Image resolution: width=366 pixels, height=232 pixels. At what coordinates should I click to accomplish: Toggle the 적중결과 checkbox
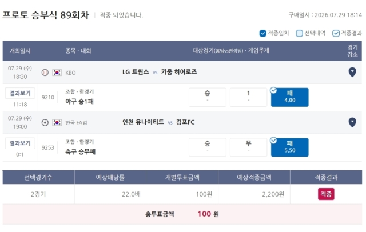click(336, 33)
